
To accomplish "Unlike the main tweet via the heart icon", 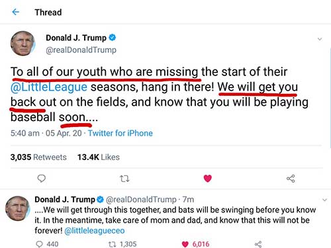I will [207, 179].
